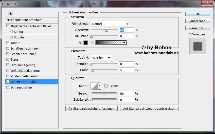Click the style preview thumbnail
215x134 pixels.
tap(198, 46)
